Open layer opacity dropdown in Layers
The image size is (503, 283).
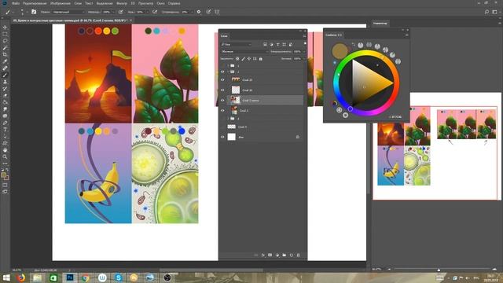304,51
